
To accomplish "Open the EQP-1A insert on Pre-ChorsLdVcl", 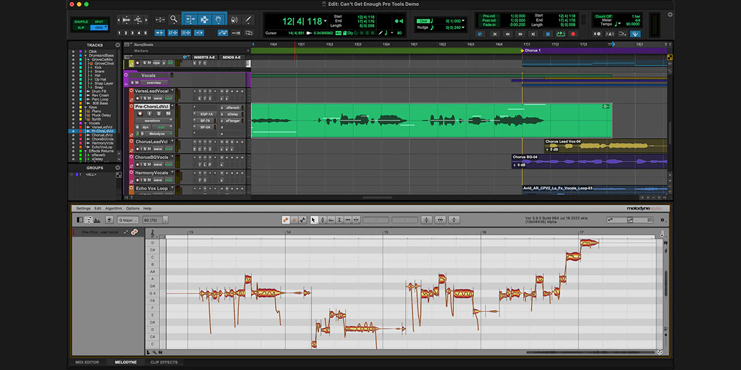I will pos(207,114).
